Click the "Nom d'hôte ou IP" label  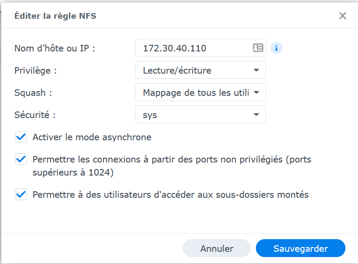tap(55, 48)
